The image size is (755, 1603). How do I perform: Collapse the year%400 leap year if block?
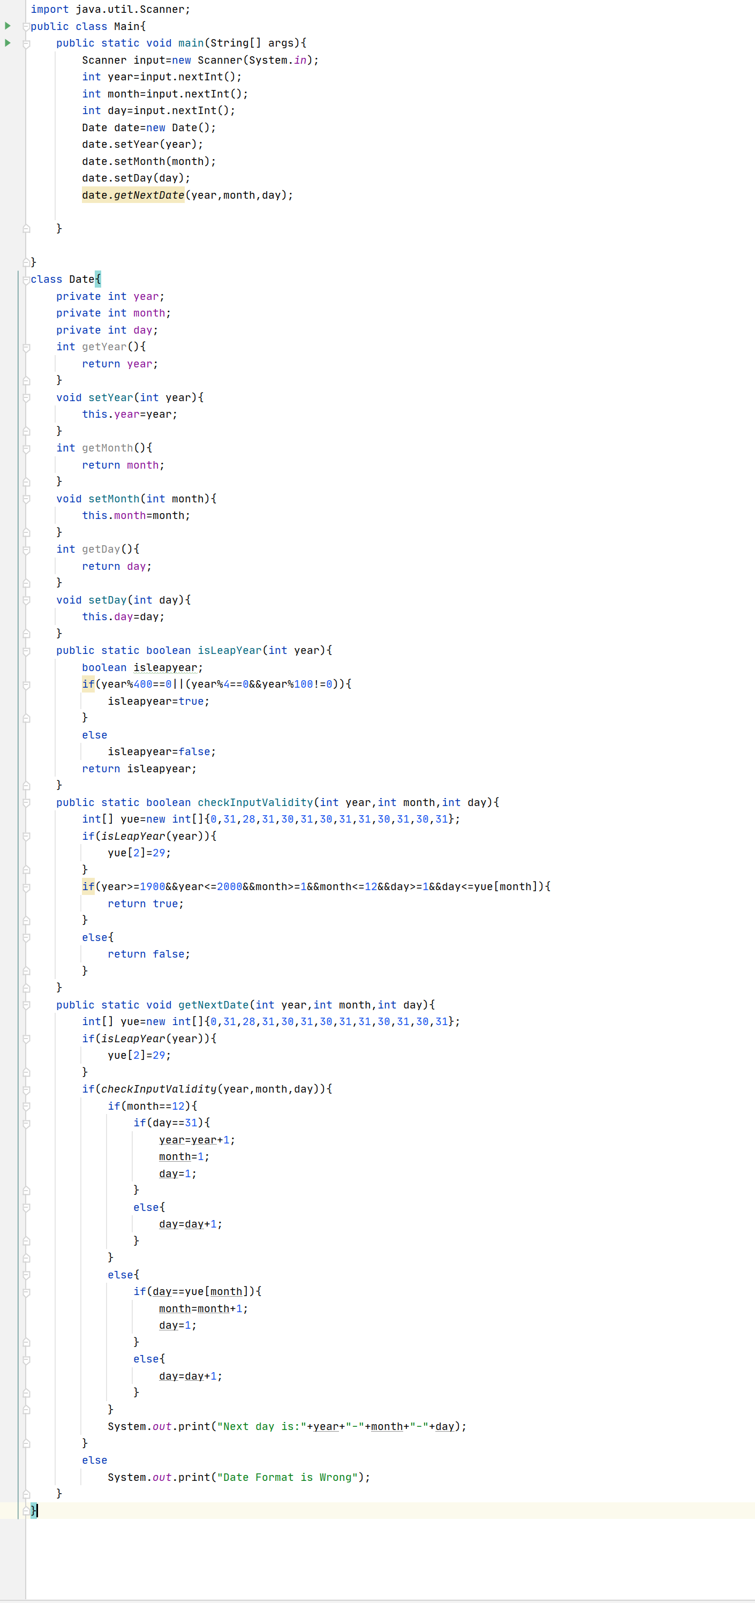26,684
